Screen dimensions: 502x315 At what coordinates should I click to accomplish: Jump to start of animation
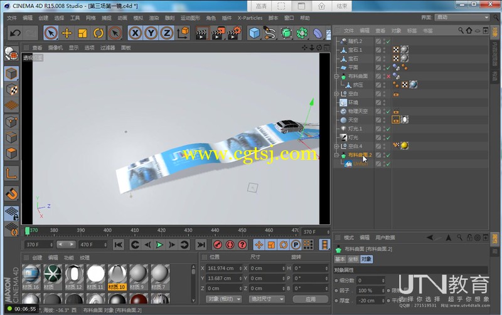pos(119,245)
